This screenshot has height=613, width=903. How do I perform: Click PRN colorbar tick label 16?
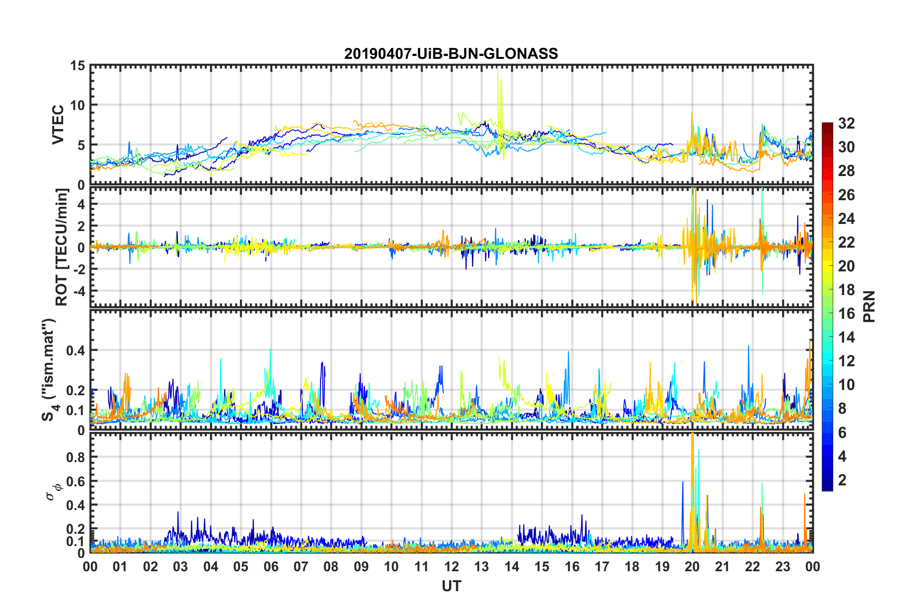(x=847, y=313)
